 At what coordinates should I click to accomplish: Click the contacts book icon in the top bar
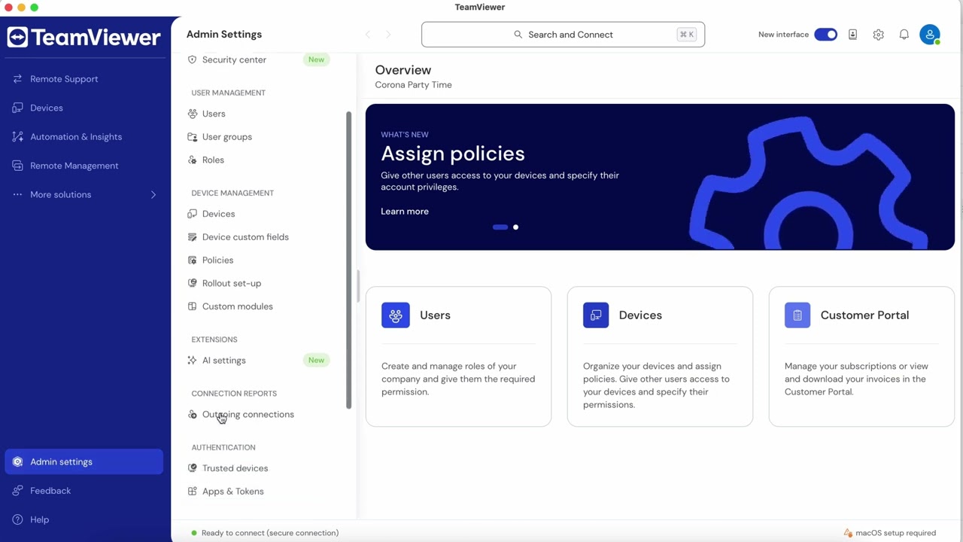point(852,35)
